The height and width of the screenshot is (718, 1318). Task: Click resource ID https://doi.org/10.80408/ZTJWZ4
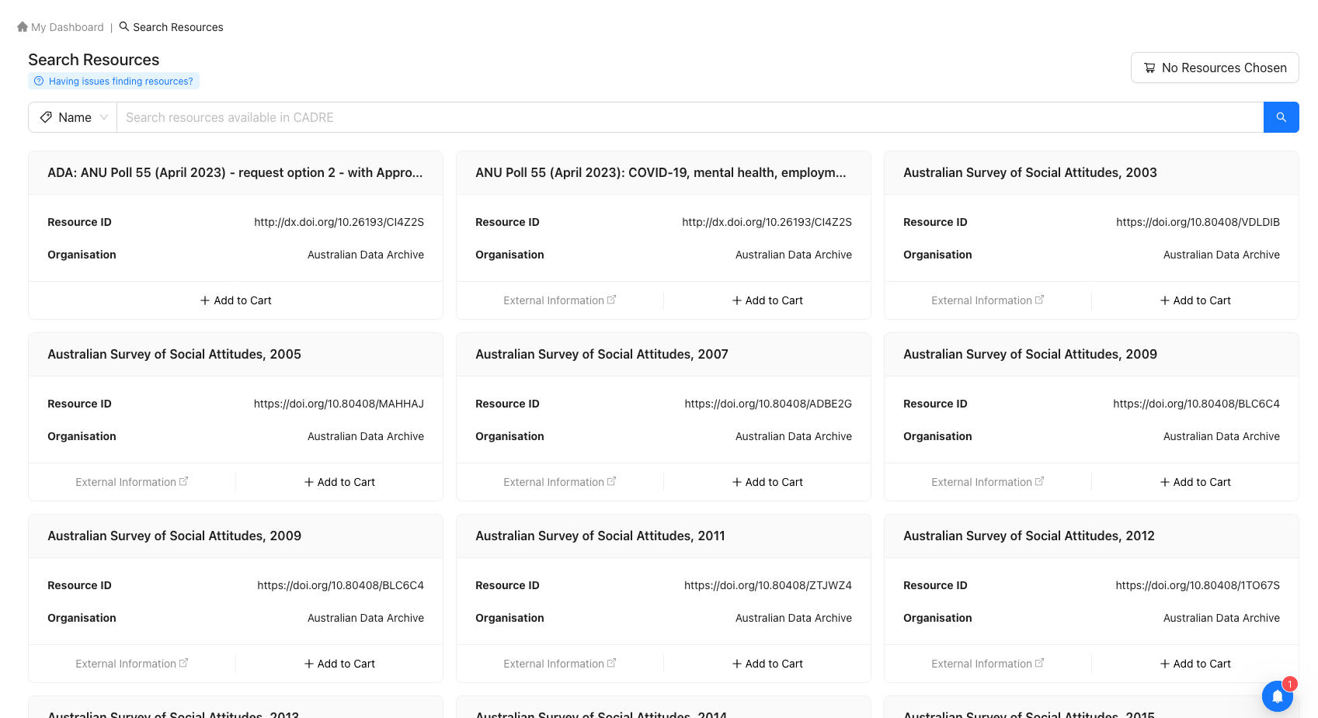coord(768,585)
